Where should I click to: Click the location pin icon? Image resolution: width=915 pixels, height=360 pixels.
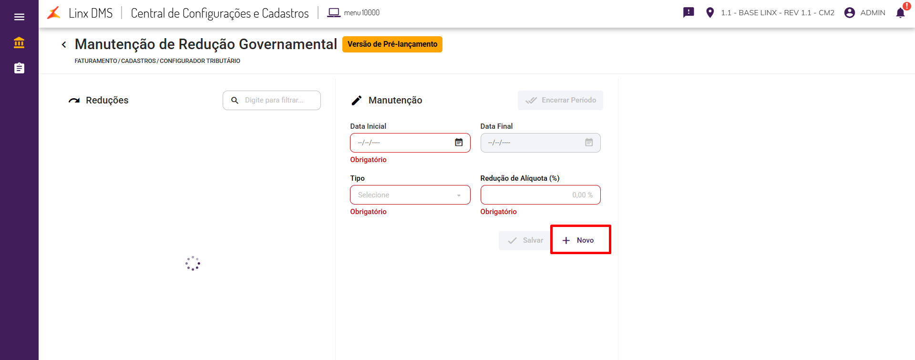coord(710,13)
